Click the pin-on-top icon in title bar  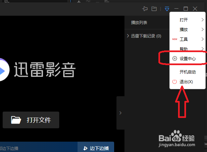pos(145,9)
